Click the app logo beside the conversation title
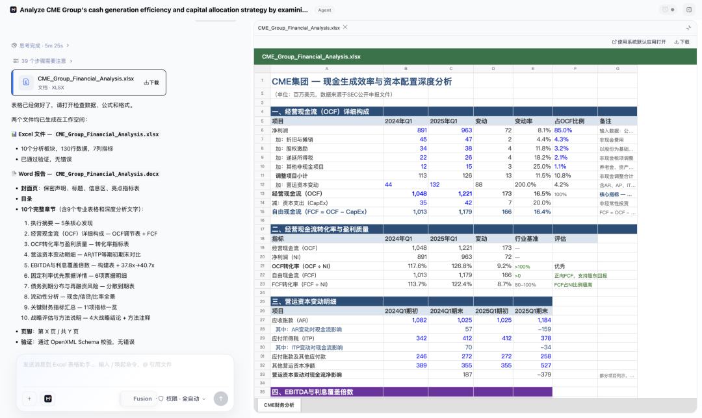The width and height of the screenshot is (702, 418). coord(14,10)
